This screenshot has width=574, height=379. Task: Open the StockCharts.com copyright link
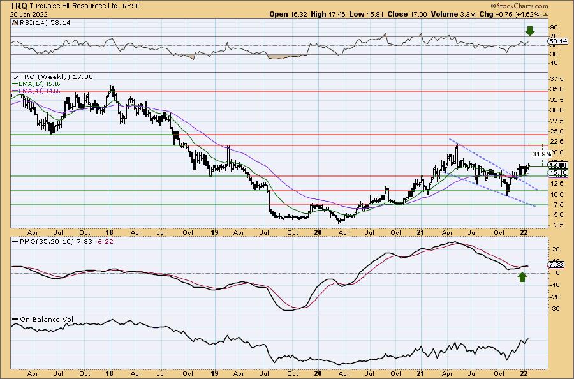click(x=519, y=6)
